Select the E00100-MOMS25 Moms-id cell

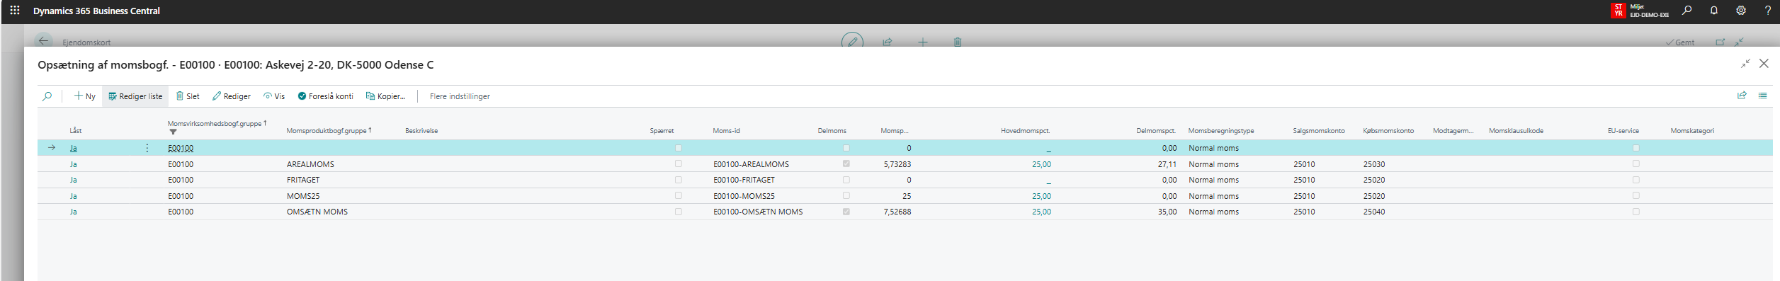pyautogui.click(x=744, y=196)
